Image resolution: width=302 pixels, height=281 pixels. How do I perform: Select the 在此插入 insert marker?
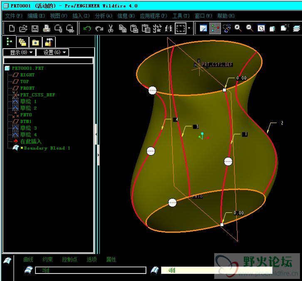pyautogui.click(x=31, y=141)
